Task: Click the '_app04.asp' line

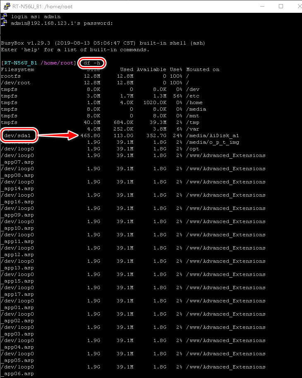Action: pyautogui.click(x=17, y=347)
